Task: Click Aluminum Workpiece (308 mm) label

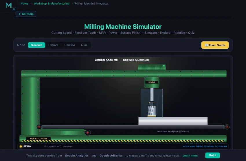Action: click(x=173, y=131)
